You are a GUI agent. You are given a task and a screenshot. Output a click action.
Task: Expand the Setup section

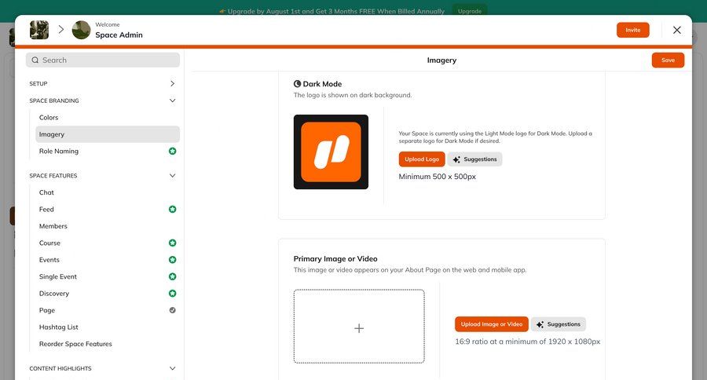[172, 83]
